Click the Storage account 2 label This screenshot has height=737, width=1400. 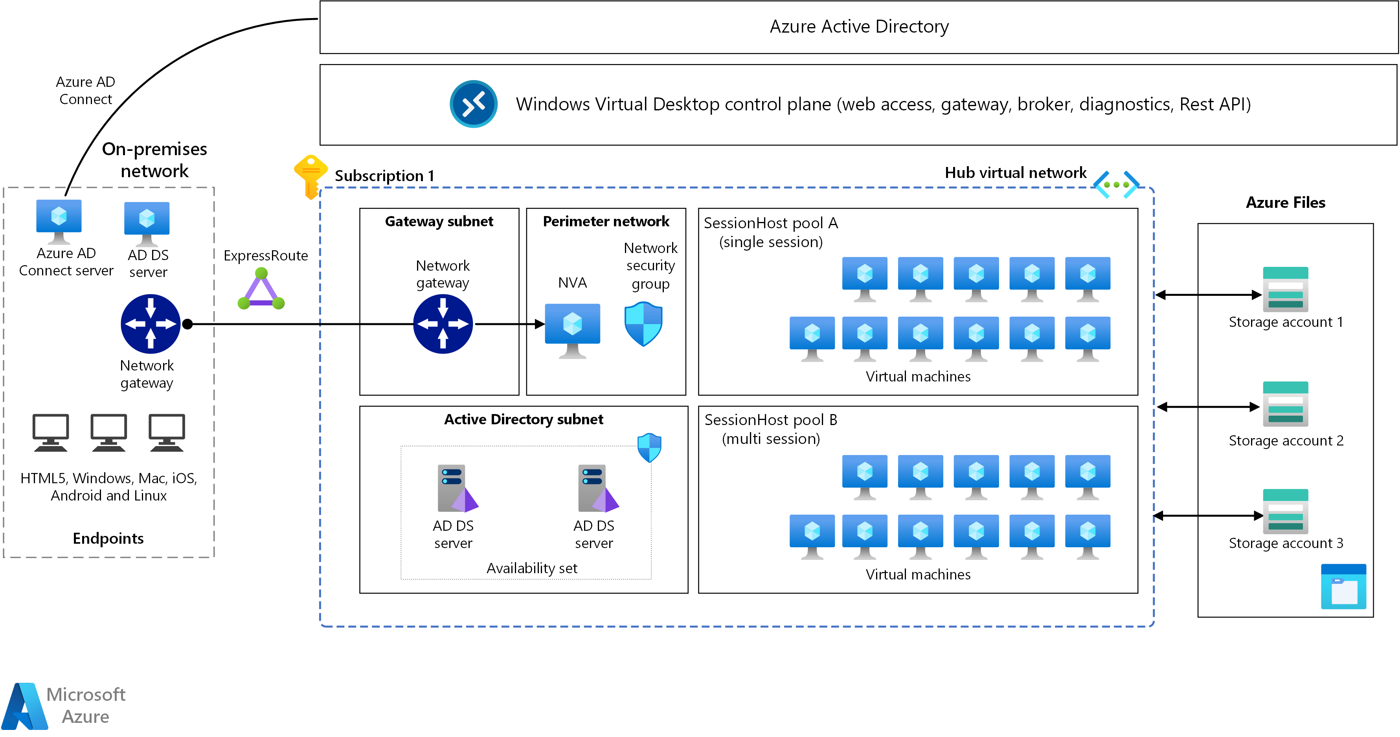point(1286,440)
